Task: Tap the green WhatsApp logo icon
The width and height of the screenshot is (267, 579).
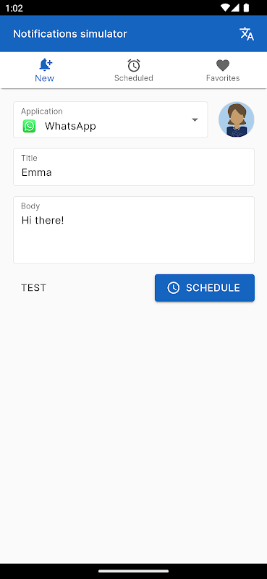Action: 29,126
